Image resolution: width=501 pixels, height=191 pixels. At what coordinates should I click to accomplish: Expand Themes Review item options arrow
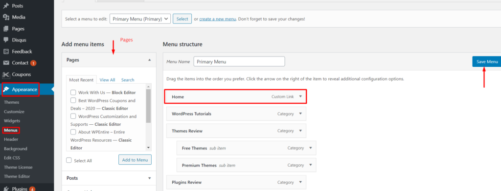300,131
